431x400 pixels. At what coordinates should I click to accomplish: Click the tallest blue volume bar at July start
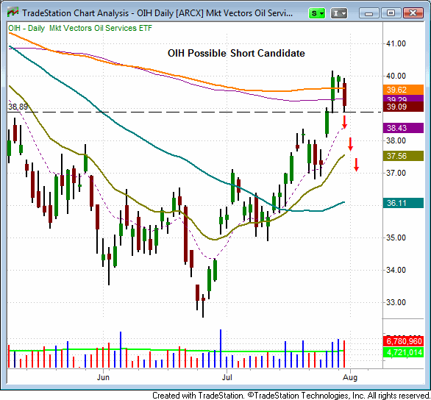tap(221, 349)
